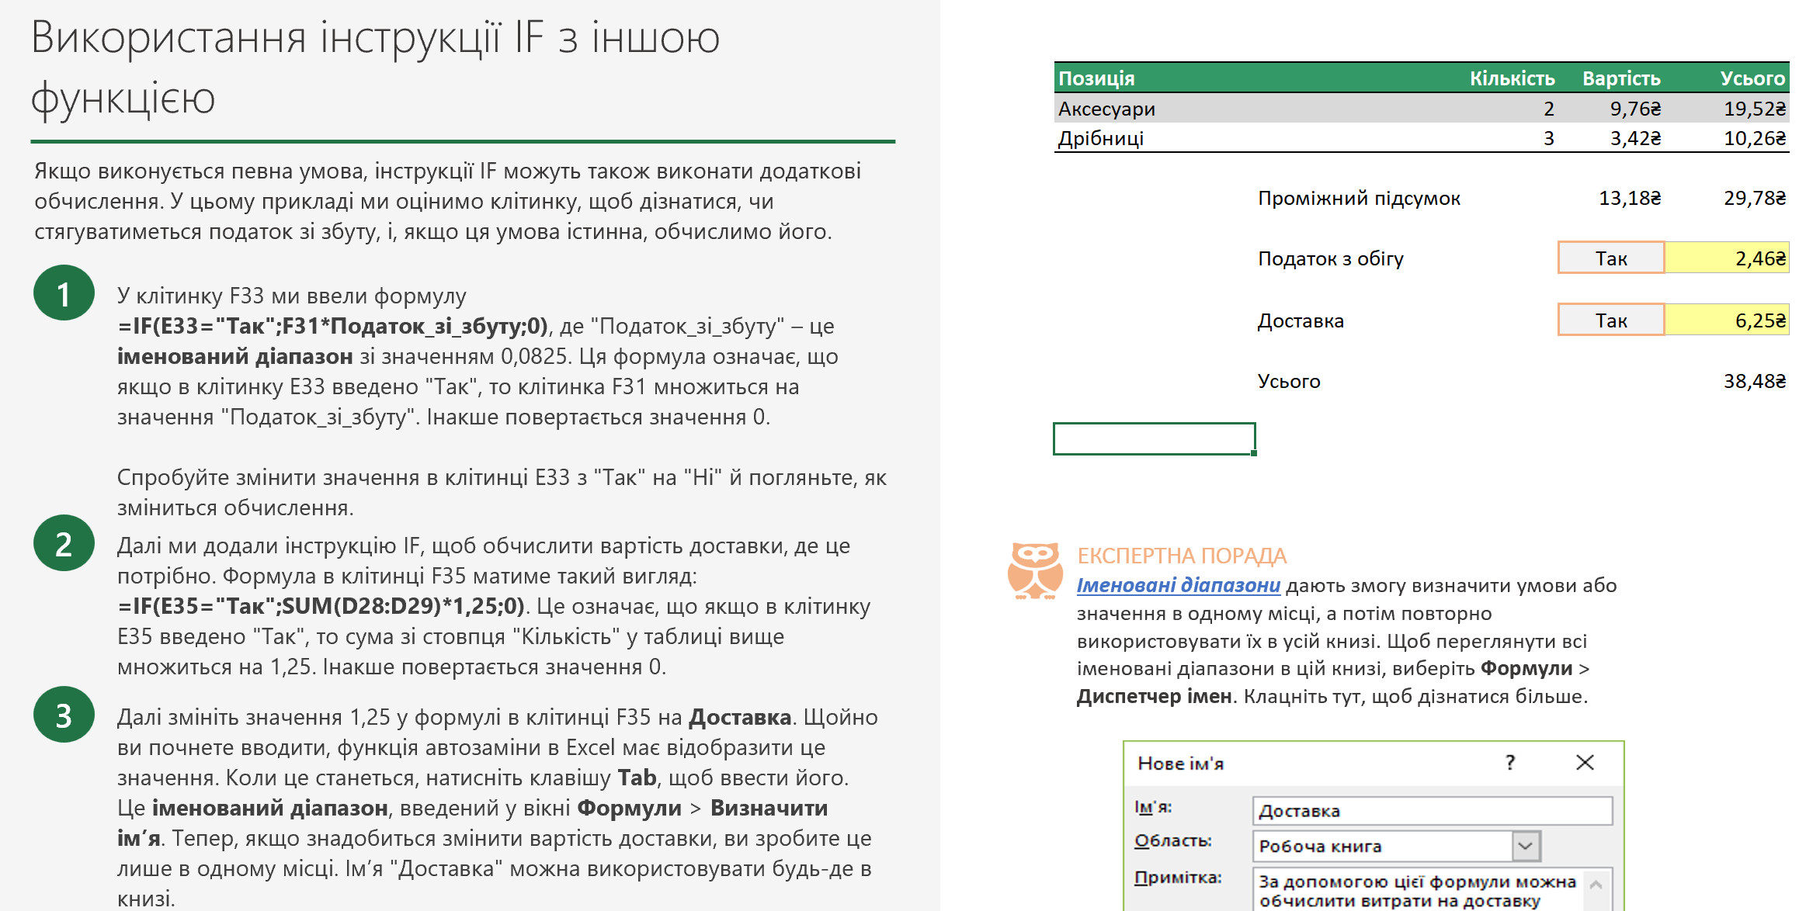Select the Податок з обігу Так cell

[x=1610, y=258]
